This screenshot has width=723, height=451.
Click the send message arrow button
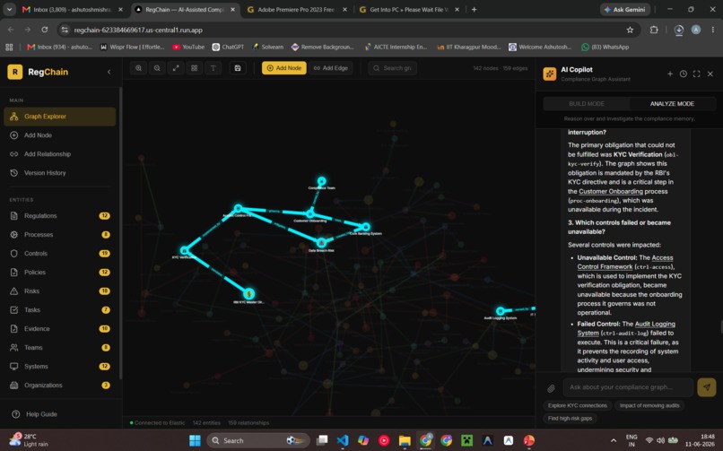click(x=706, y=387)
